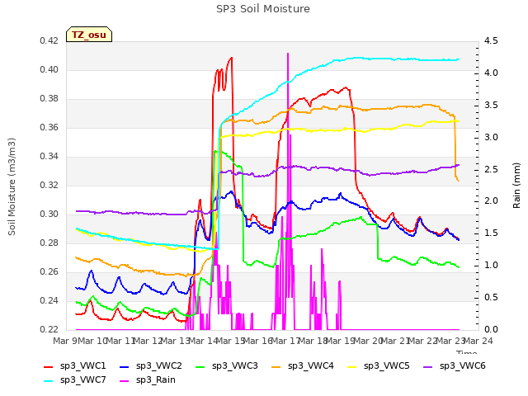528x396 pixels.
Task: Select the sp3_VWC6 legend entry
Action: pyautogui.click(x=455, y=366)
